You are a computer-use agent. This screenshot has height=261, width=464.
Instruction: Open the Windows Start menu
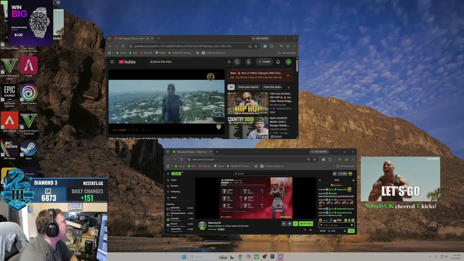tap(184, 257)
